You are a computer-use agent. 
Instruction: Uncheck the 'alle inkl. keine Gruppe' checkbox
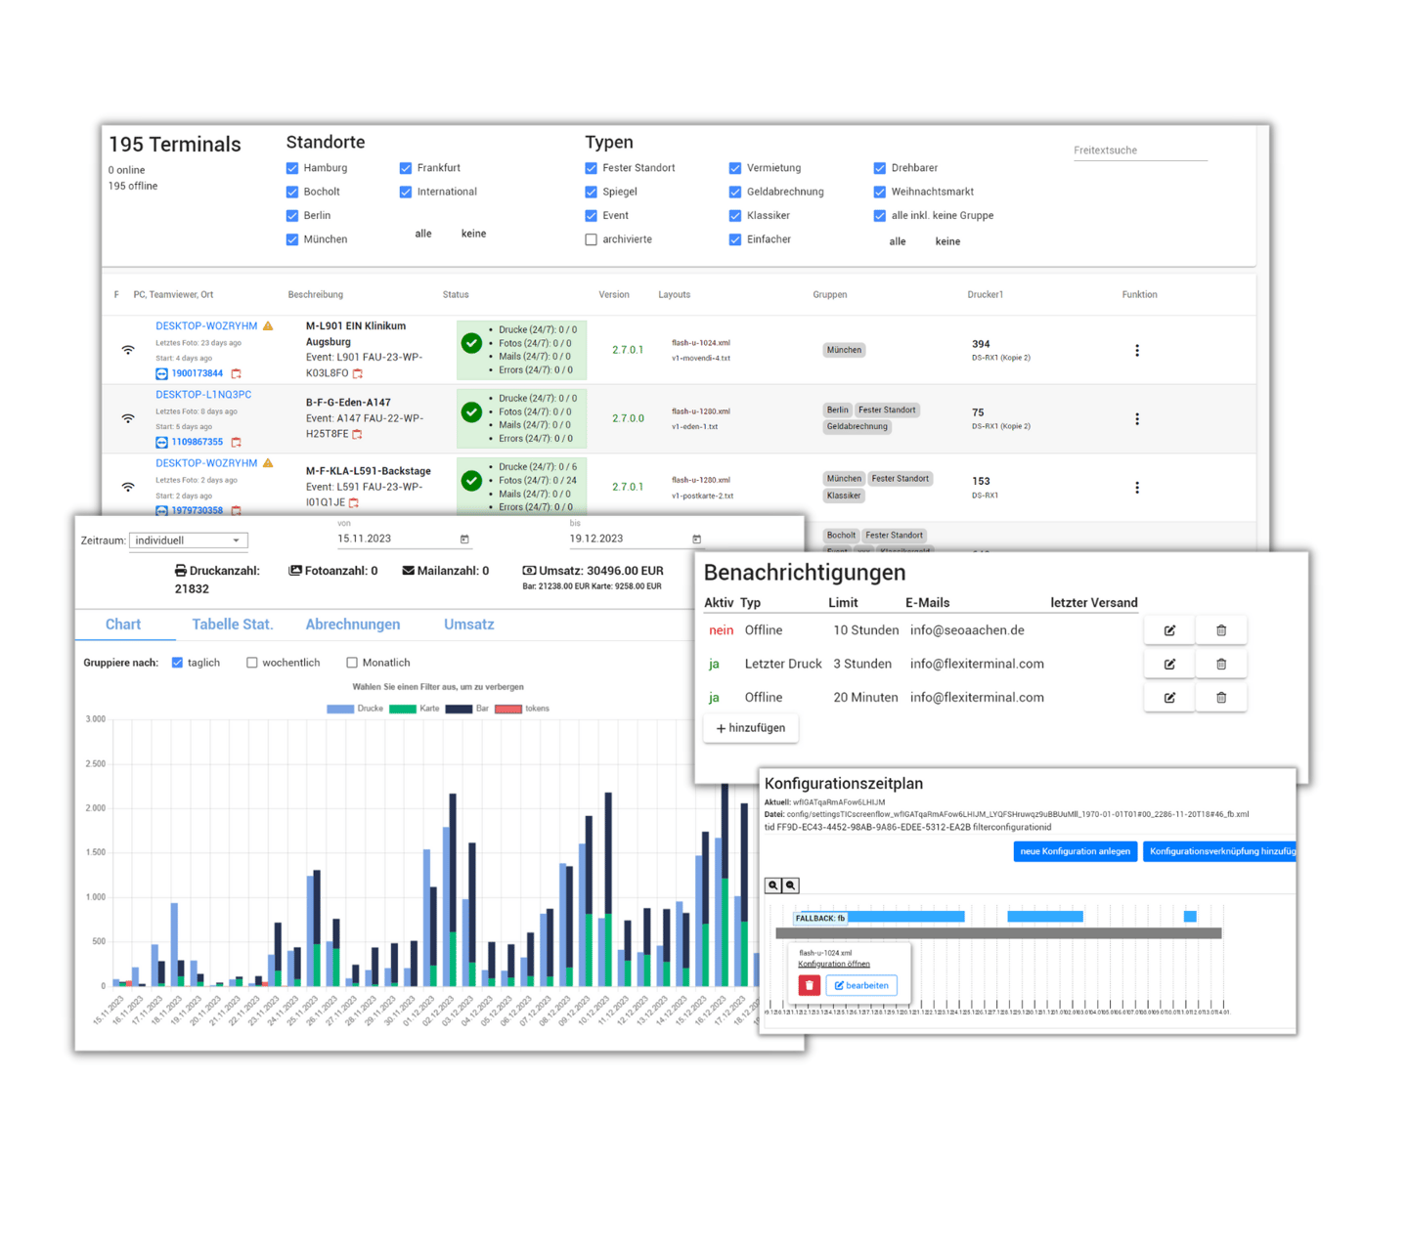[880, 216]
